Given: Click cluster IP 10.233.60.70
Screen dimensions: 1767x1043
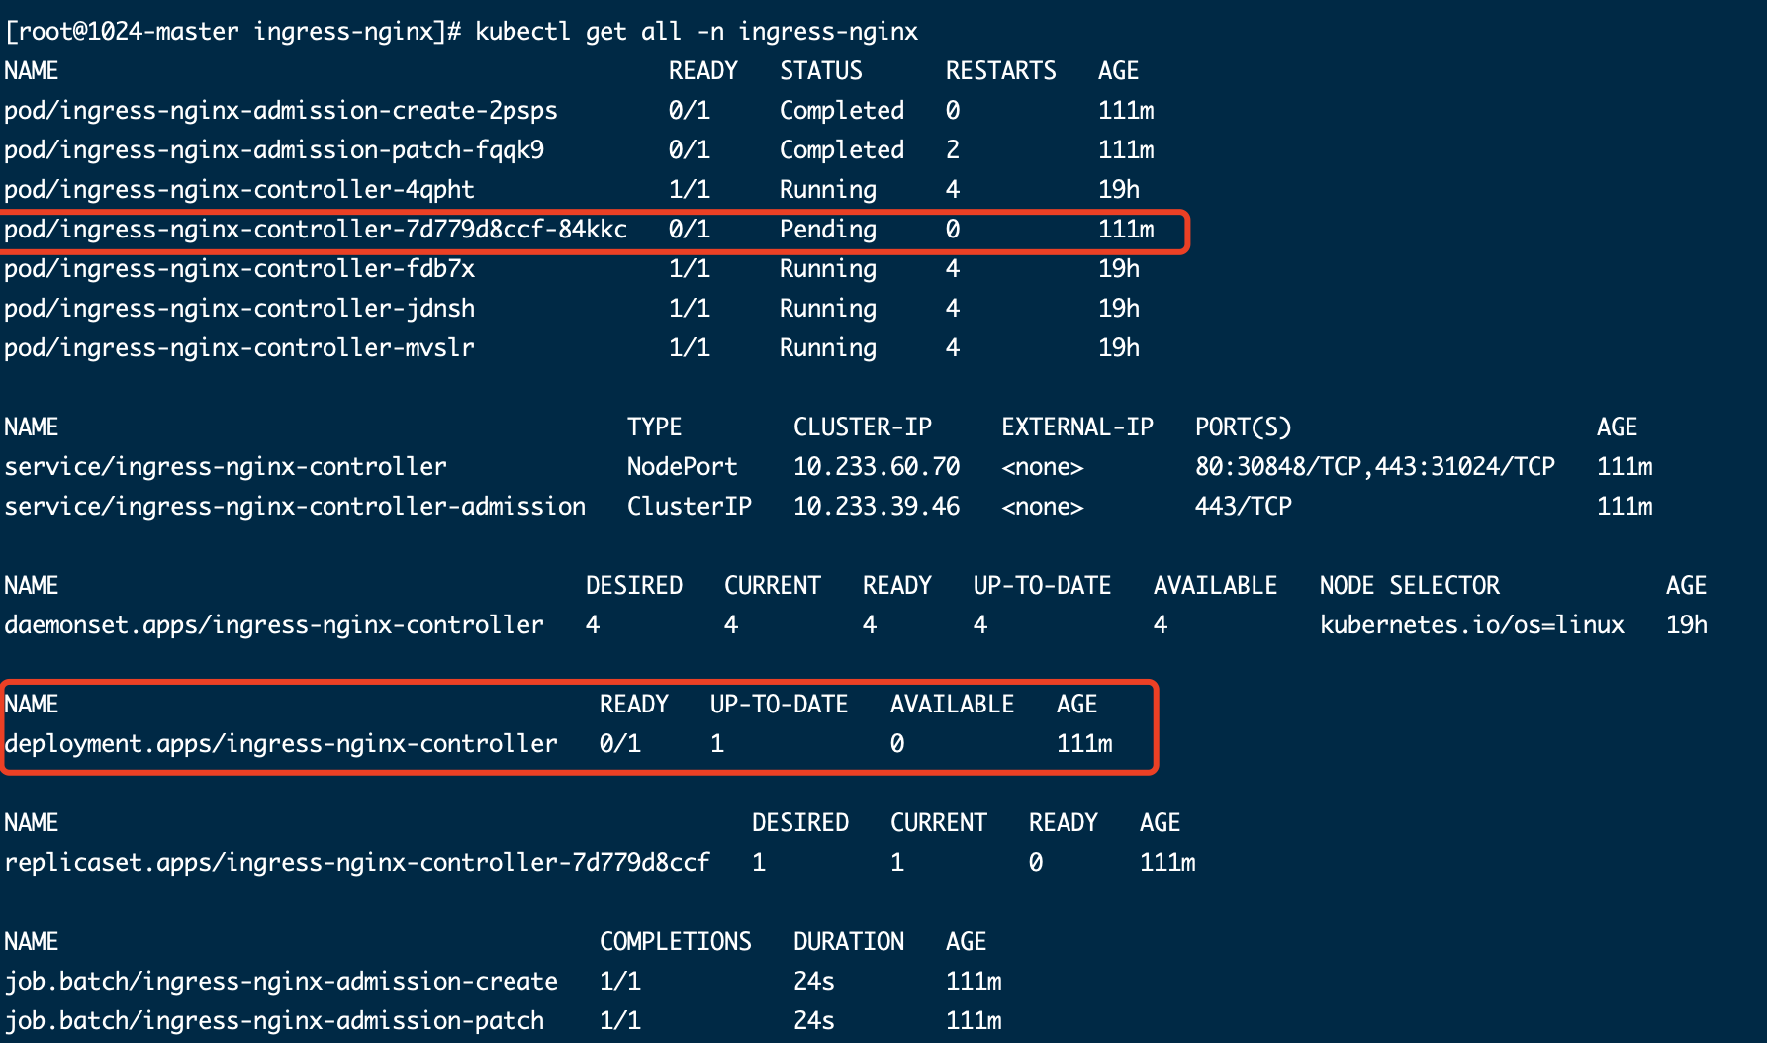Looking at the screenshot, I should [x=877, y=467].
